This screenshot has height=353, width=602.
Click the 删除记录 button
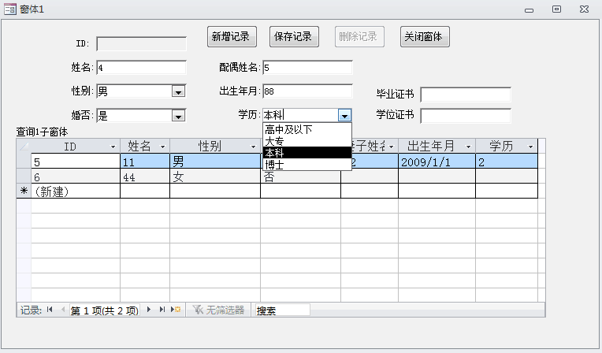click(359, 36)
